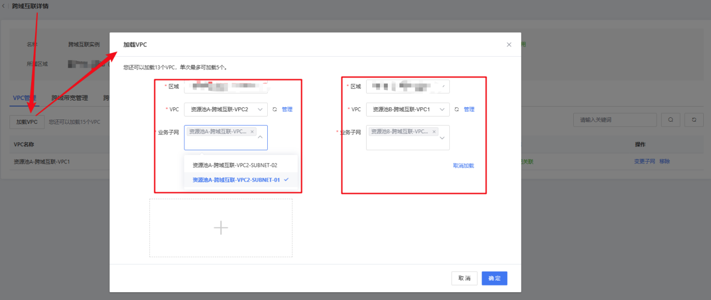
Task: Click the 请输入关键词 search field
Action: click(615, 119)
